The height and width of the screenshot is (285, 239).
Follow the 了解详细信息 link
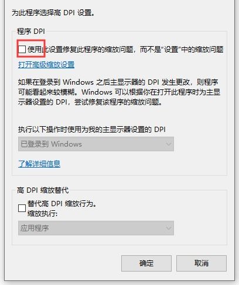39,164
